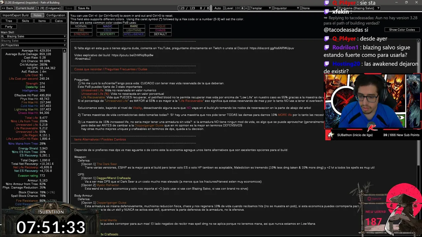The height and width of the screenshot is (237, 422).
Task: Open the Skills tab
Action: 25,21
